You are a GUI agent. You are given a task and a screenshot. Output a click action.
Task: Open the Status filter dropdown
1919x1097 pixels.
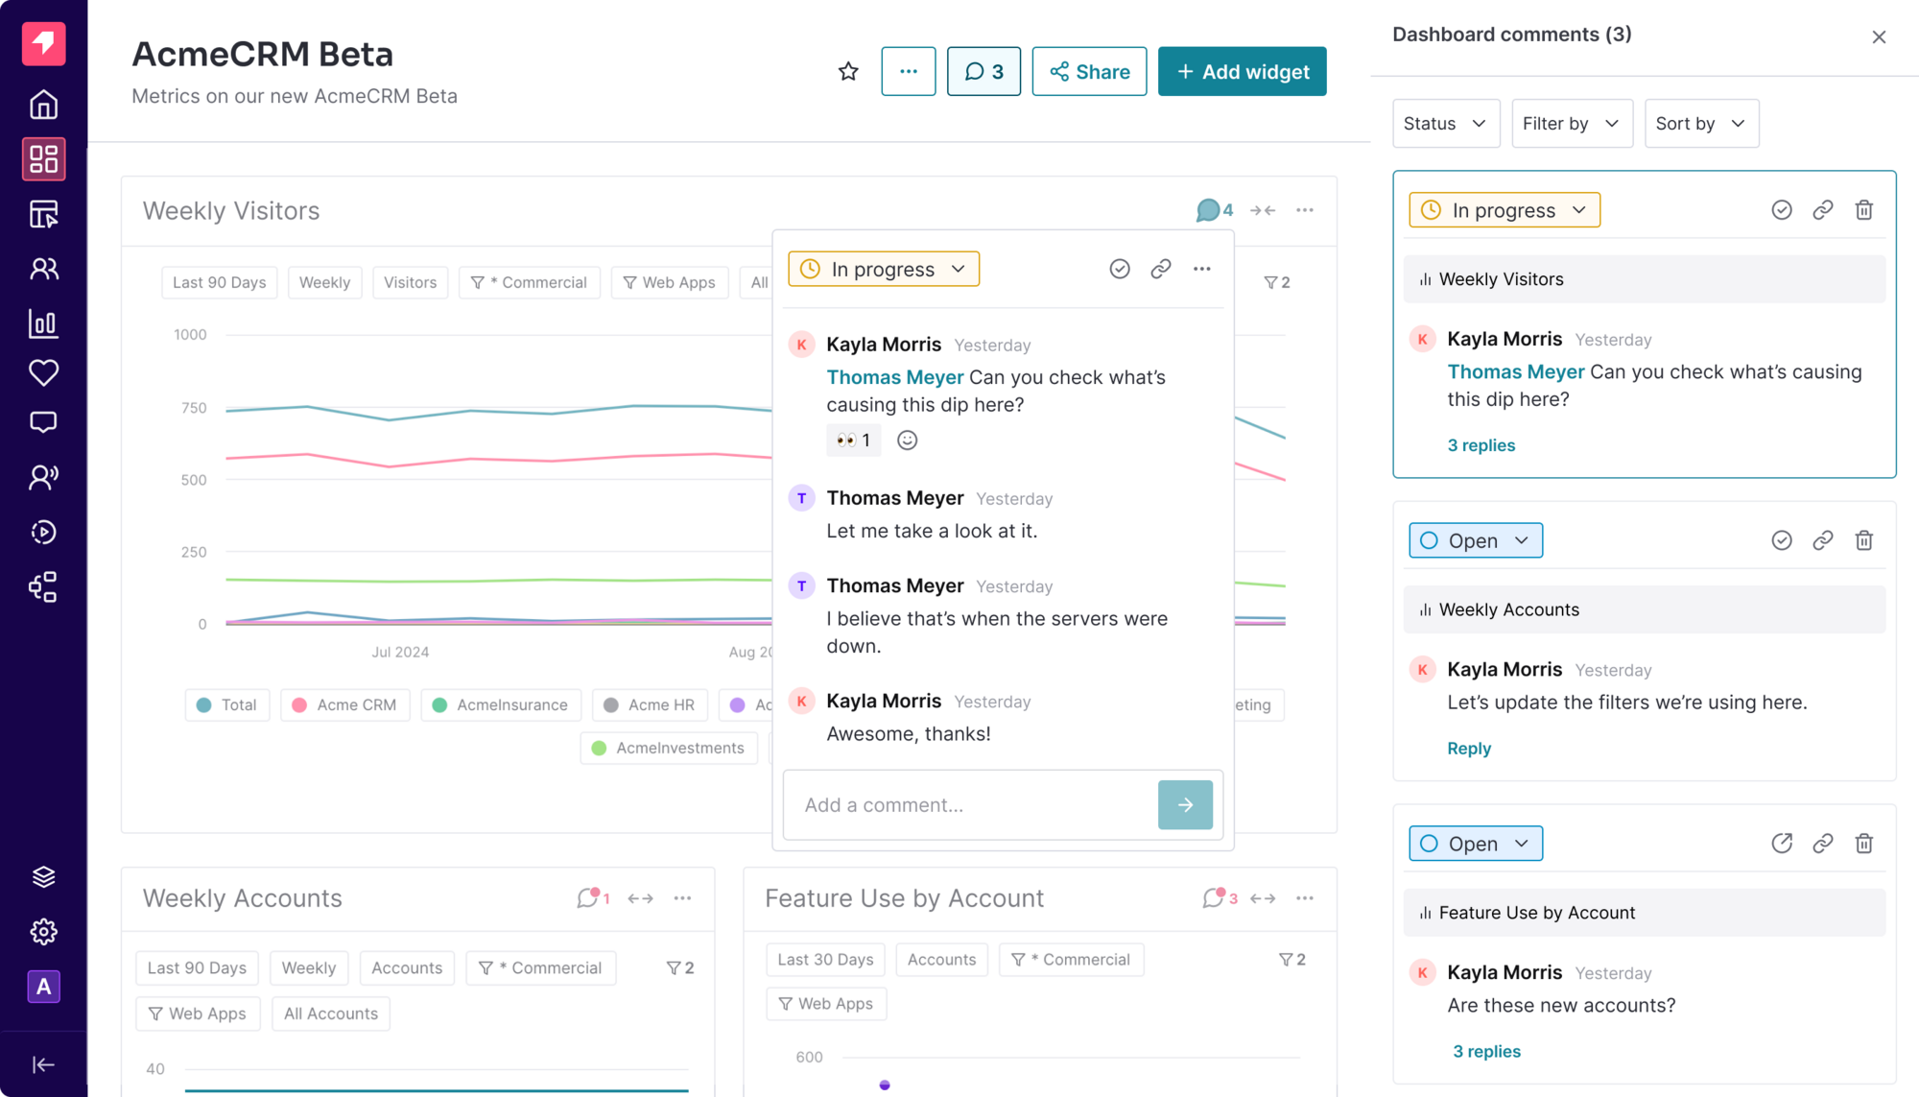click(x=1445, y=123)
